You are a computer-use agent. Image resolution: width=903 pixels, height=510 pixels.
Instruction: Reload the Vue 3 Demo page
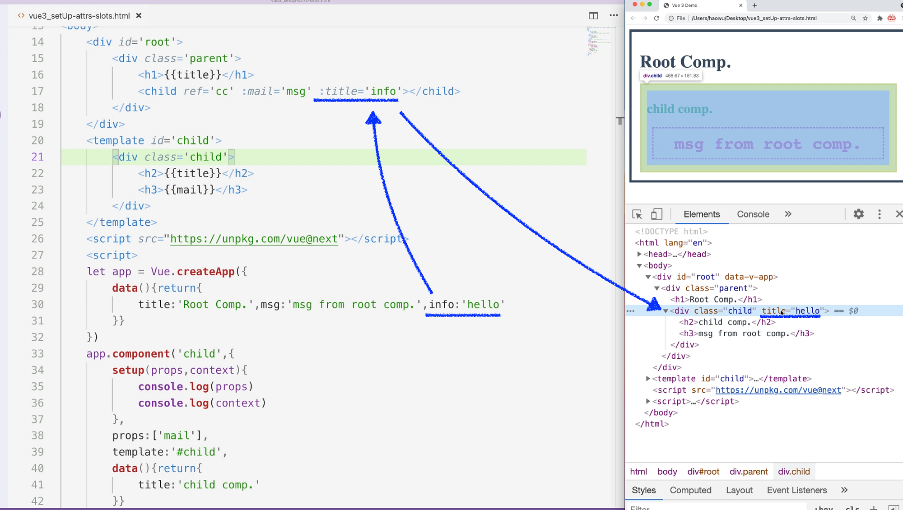point(656,19)
